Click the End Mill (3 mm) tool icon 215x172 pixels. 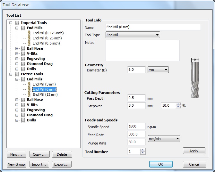29,84
